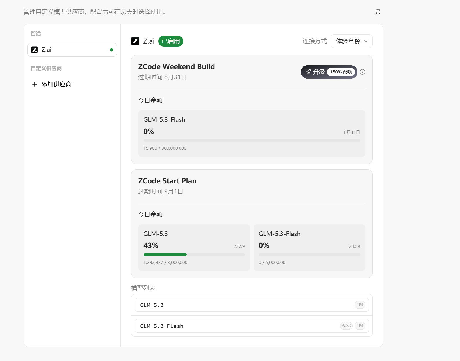Click the GLM-5.3 card title in Start Plan
Image resolution: width=460 pixels, height=361 pixels.
tap(156, 234)
